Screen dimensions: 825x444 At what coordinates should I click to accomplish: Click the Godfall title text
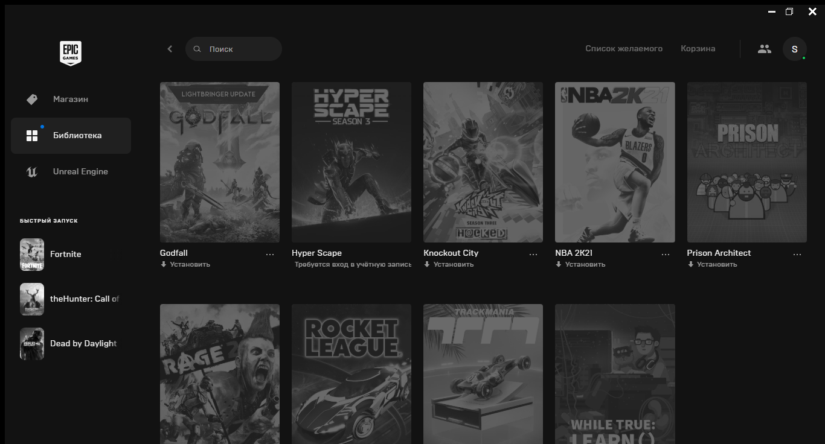click(x=174, y=253)
